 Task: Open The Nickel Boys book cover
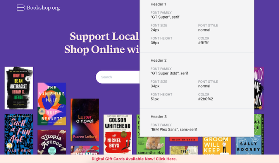(118, 135)
